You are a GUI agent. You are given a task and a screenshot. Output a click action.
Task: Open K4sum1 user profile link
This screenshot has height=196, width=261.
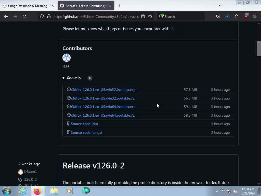click(31, 171)
